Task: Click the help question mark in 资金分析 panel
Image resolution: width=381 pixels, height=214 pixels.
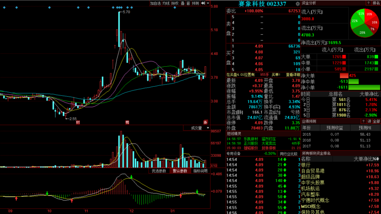Action: (368, 3)
